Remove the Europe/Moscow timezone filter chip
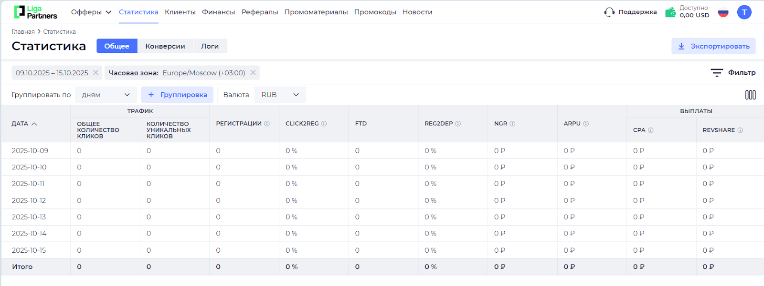Image resolution: width=764 pixels, height=286 pixels. [253, 73]
